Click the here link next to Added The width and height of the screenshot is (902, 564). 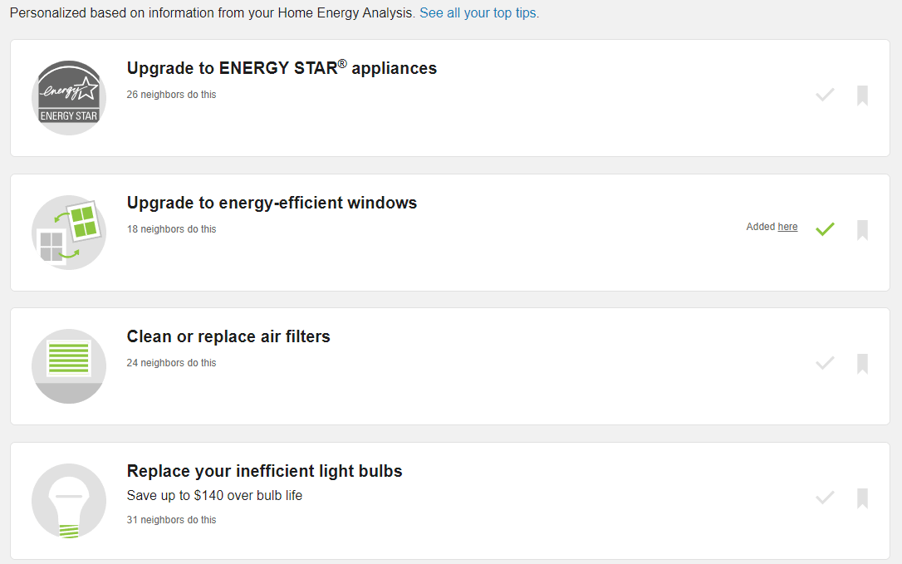(787, 226)
